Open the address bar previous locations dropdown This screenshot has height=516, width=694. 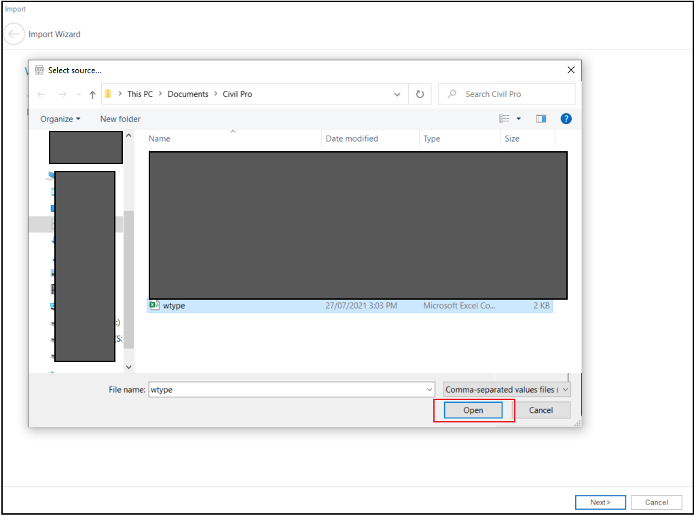pyautogui.click(x=397, y=94)
